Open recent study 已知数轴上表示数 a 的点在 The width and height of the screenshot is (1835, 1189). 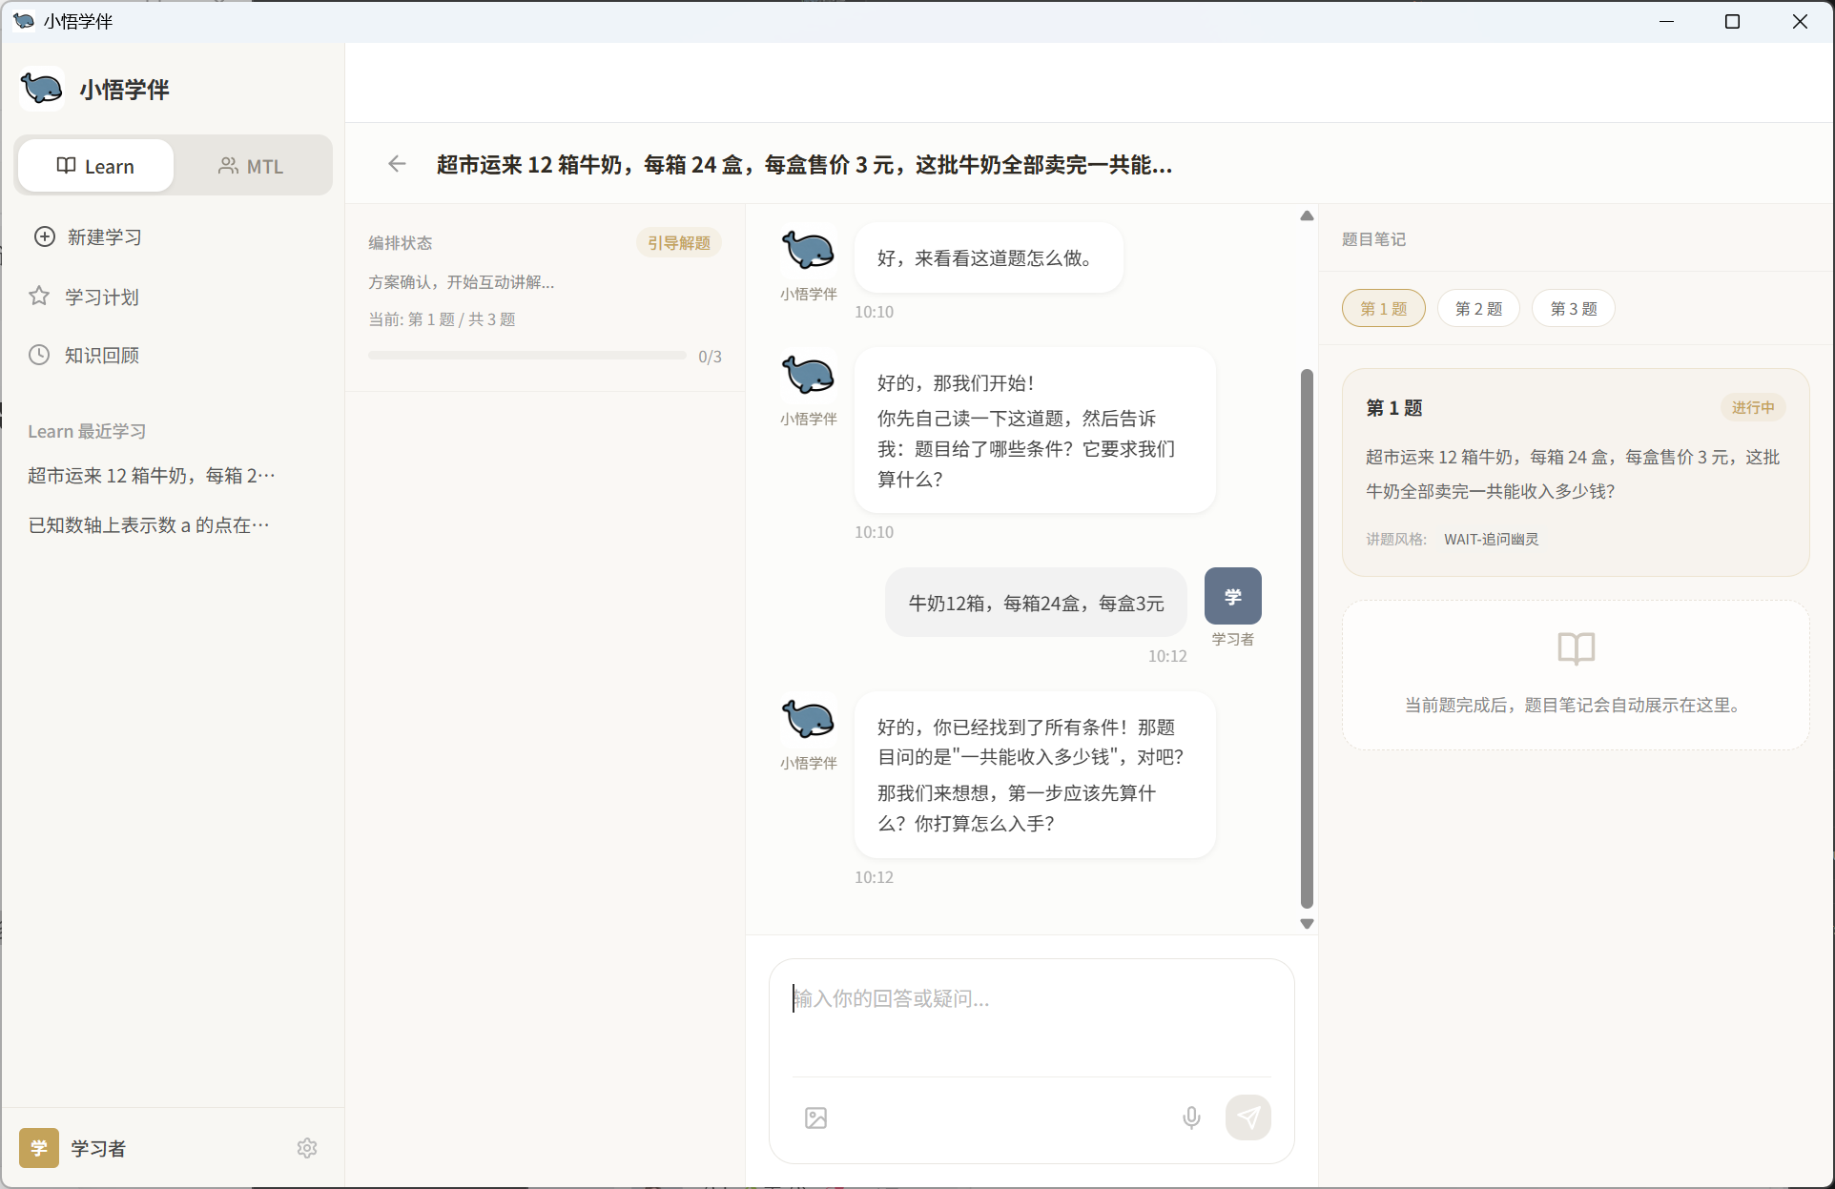point(150,525)
